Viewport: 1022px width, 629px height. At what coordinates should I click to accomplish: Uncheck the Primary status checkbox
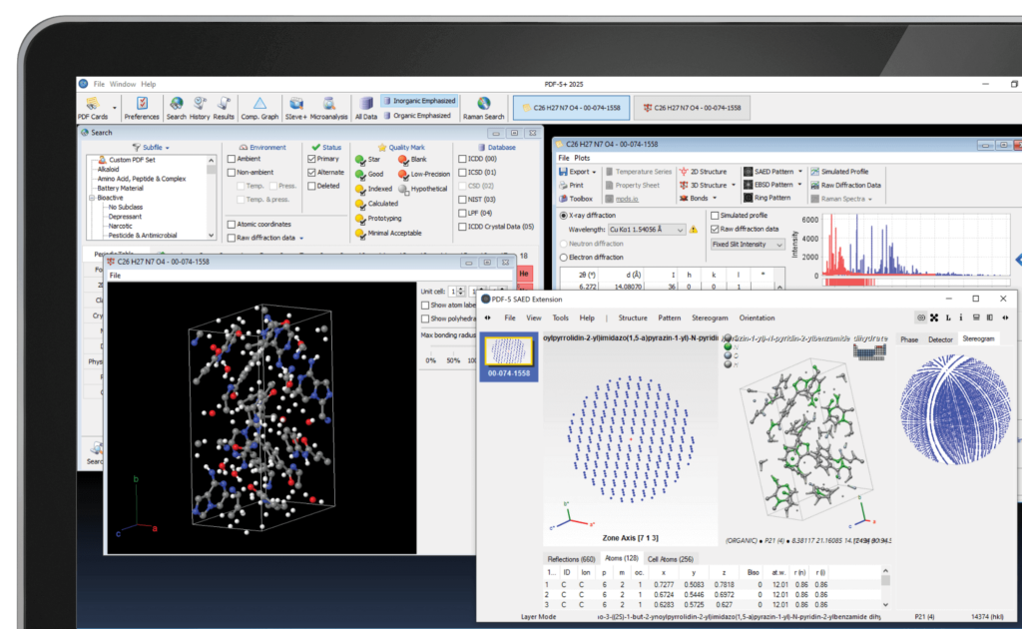coord(312,159)
